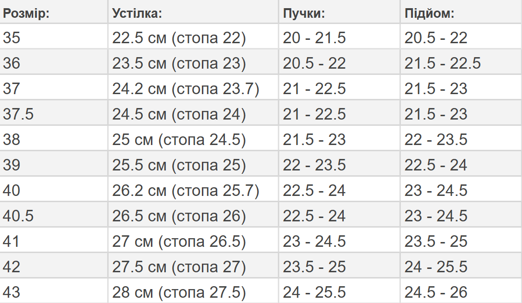Click insole value 27 см (стопа 26.5)
The image size is (522, 303).
pyautogui.click(x=179, y=242)
